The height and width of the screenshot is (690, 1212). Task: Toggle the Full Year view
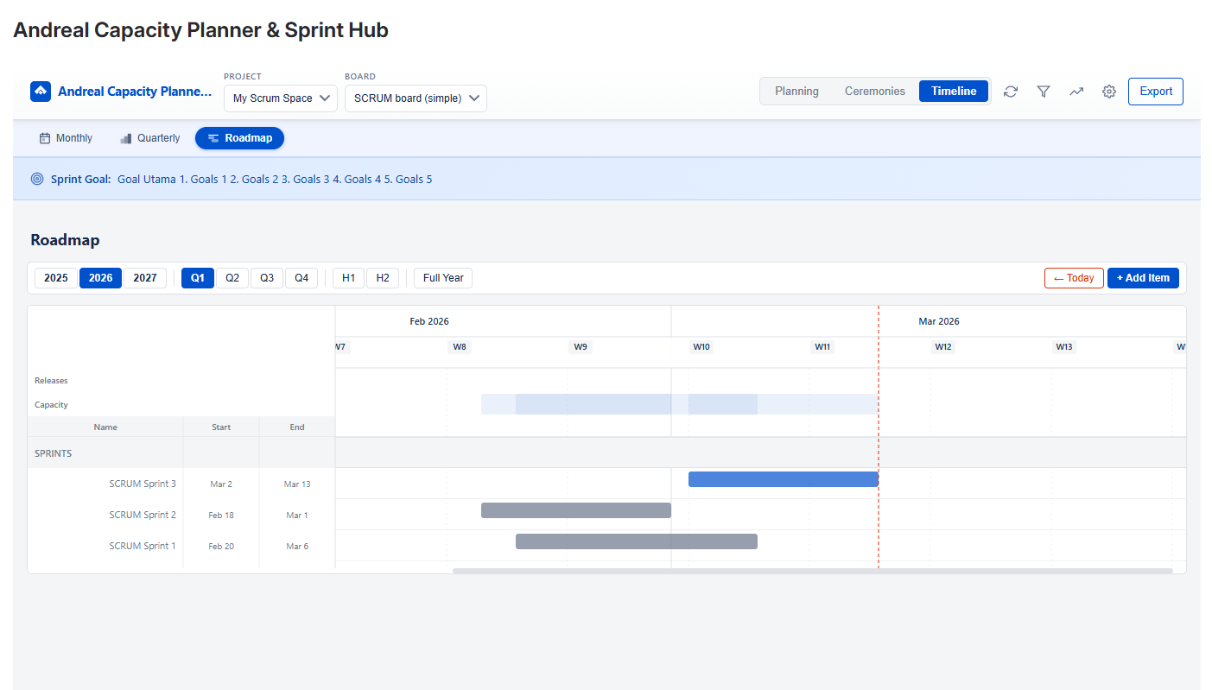tap(442, 277)
